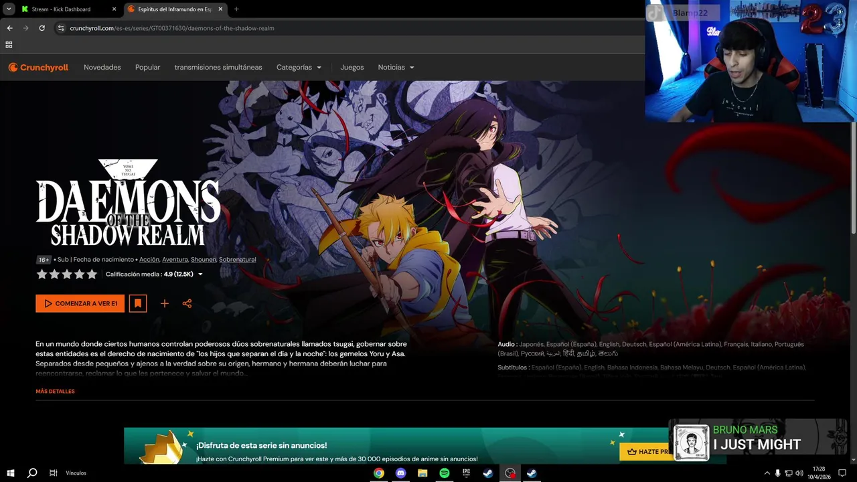This screenshot has height=482, width=857.
Task: Click the Daemons of the Shadow Realm title logo
Action: 128,203
